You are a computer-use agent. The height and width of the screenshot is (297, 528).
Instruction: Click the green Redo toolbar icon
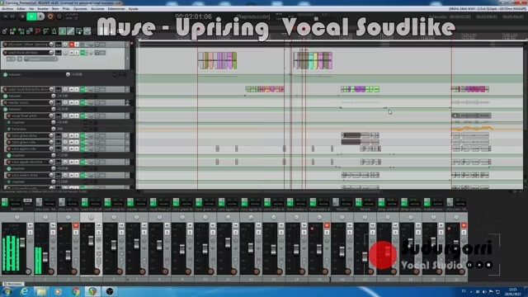(45, 31)
